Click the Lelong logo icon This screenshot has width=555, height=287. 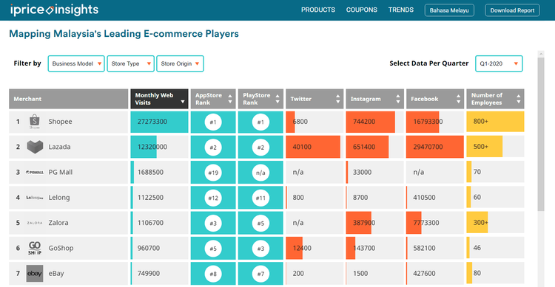coord(35,198)
